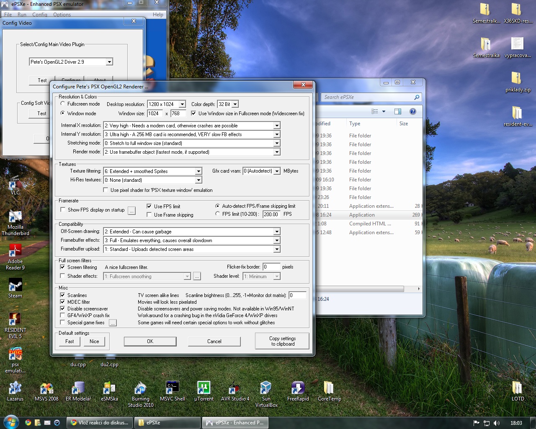Image resolution: width=536 pixels, height=429 pixels.
Task: Enable pixel shader for PSX texture window
Action: click(x=106, y=190)
